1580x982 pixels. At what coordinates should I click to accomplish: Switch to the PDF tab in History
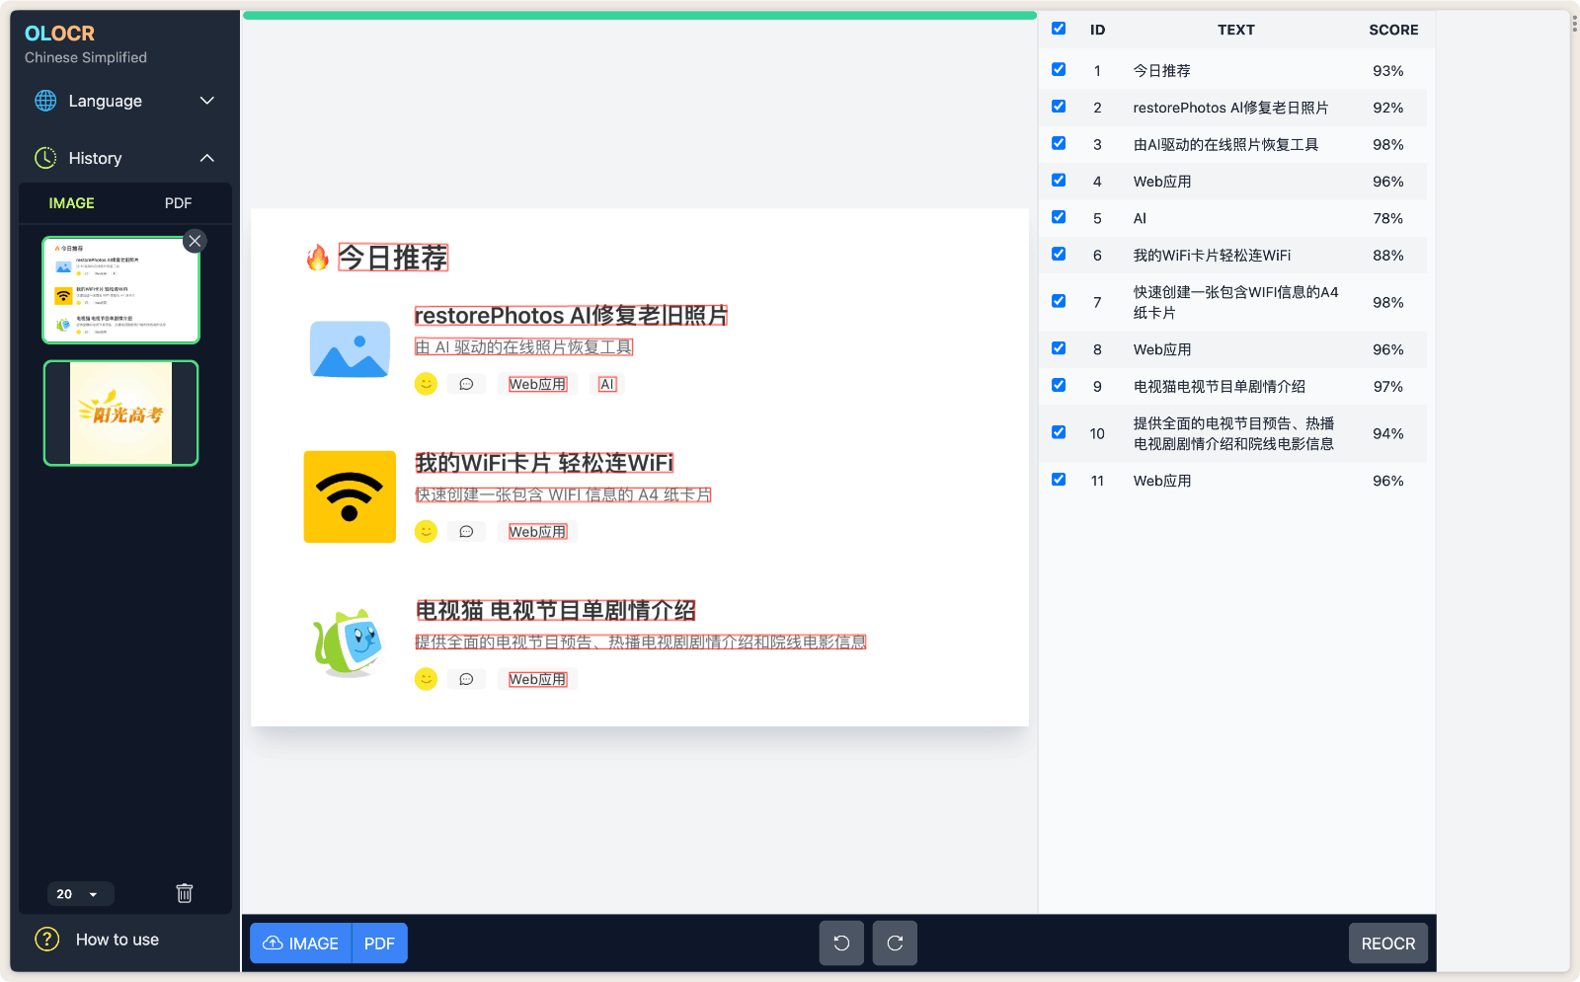click(x=178, y=202)
